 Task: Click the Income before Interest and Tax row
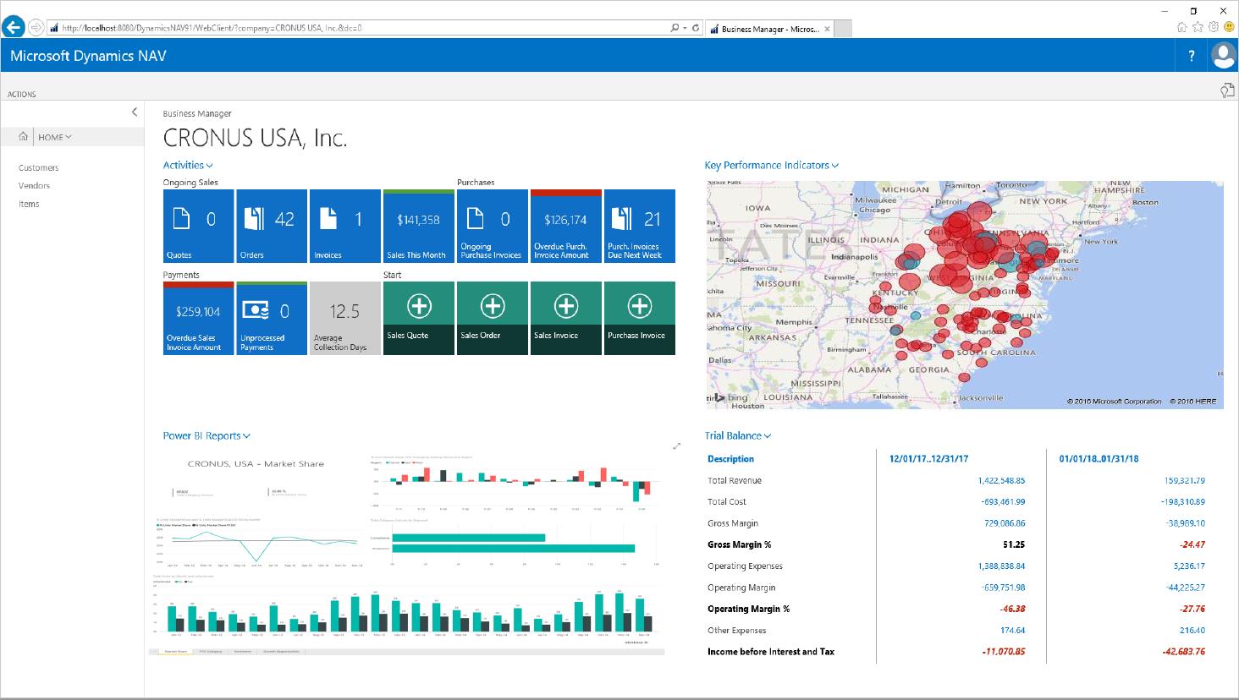pyautogui.click(x=956, y=652)
